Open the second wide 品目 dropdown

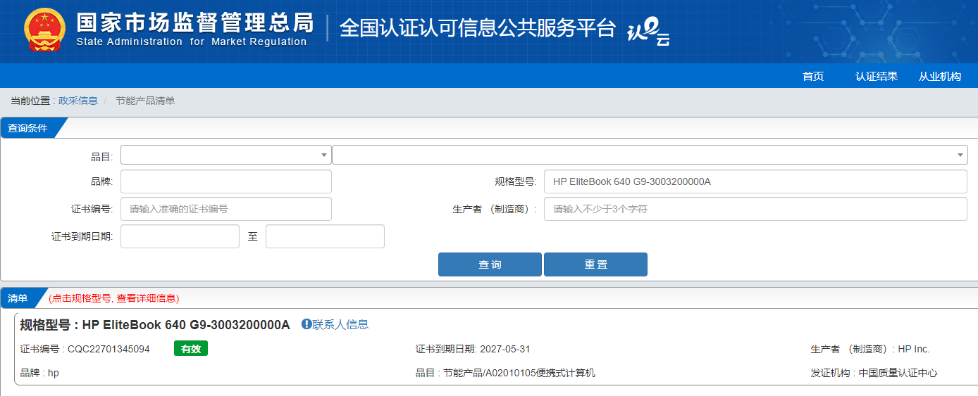click(650, 155)
